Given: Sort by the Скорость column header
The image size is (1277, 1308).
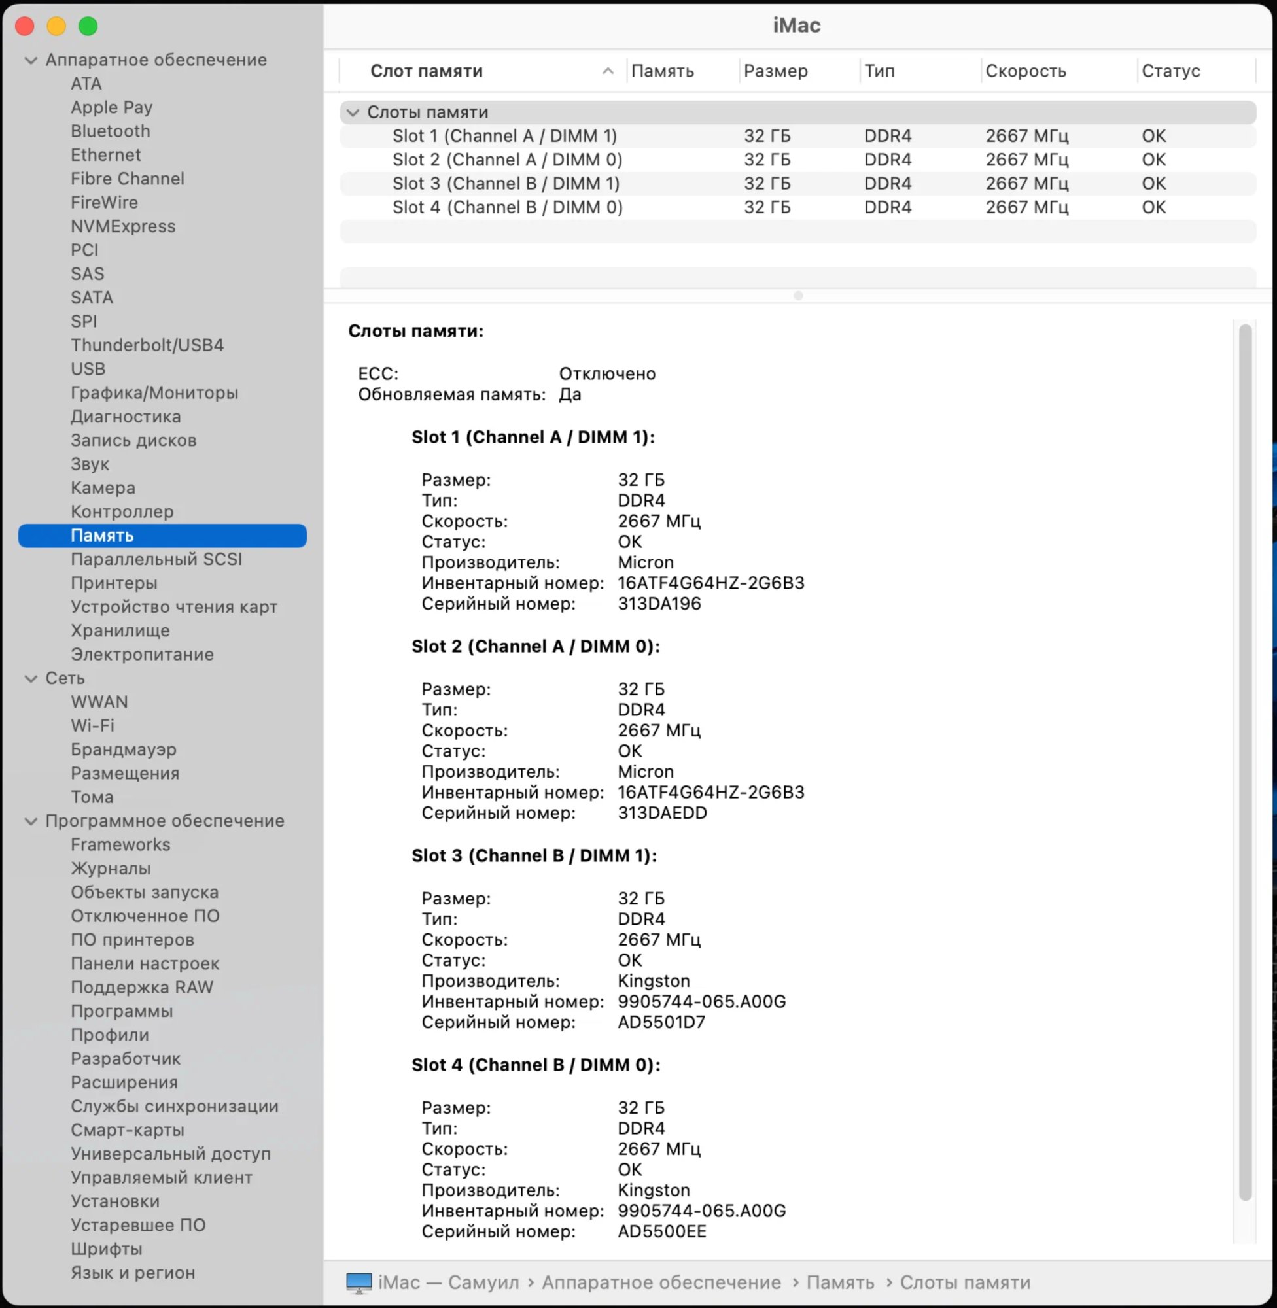Looking at the screenshot, I should [x=1026, y=71].
